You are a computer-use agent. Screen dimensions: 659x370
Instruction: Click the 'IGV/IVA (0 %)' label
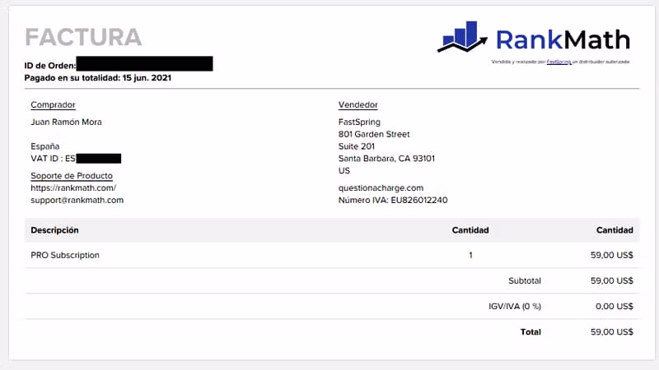pyautogui.click(x=515, y=306)
